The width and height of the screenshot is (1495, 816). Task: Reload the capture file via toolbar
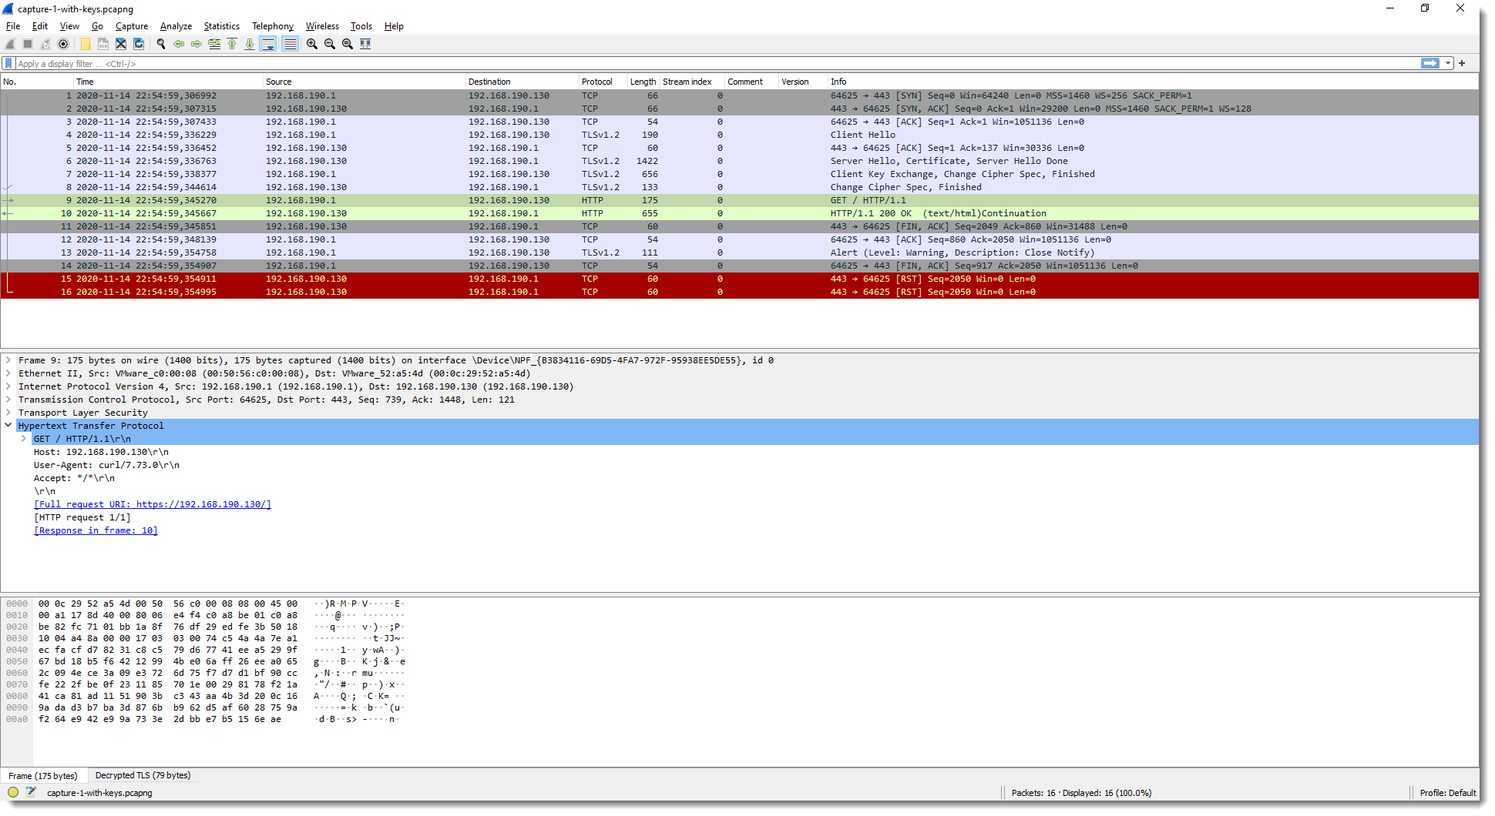click(x=139, y=44)
